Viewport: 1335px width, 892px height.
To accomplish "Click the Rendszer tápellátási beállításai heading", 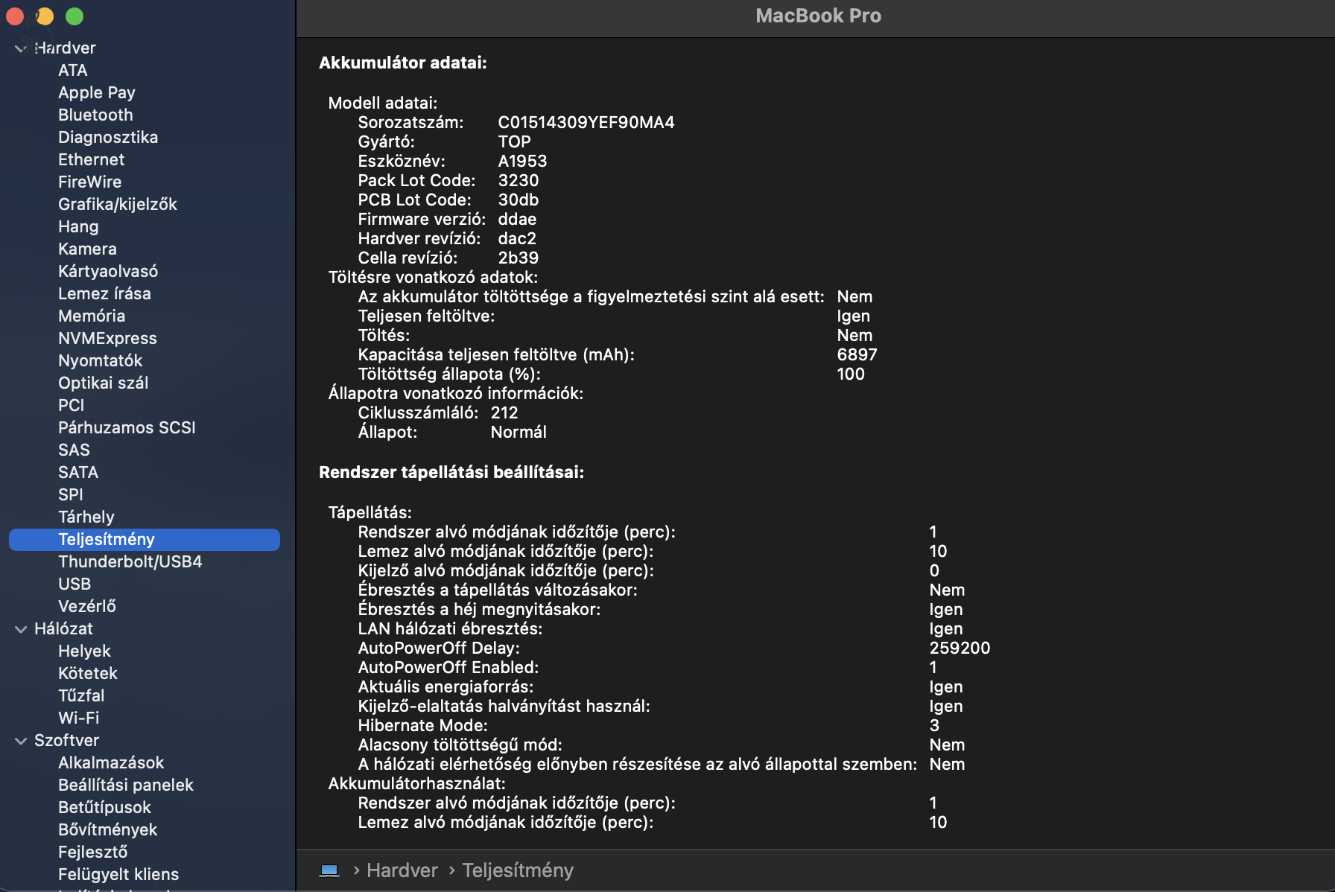I will click(x=451, y=472).
